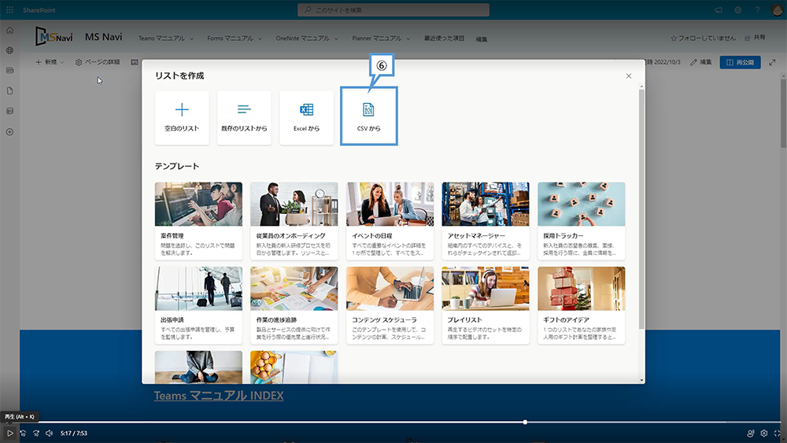Image resolution: width=787 pixels, height=443 pixels.
Task: Open the OneNote マニュアル dropdown
Action: pos(307,38)
